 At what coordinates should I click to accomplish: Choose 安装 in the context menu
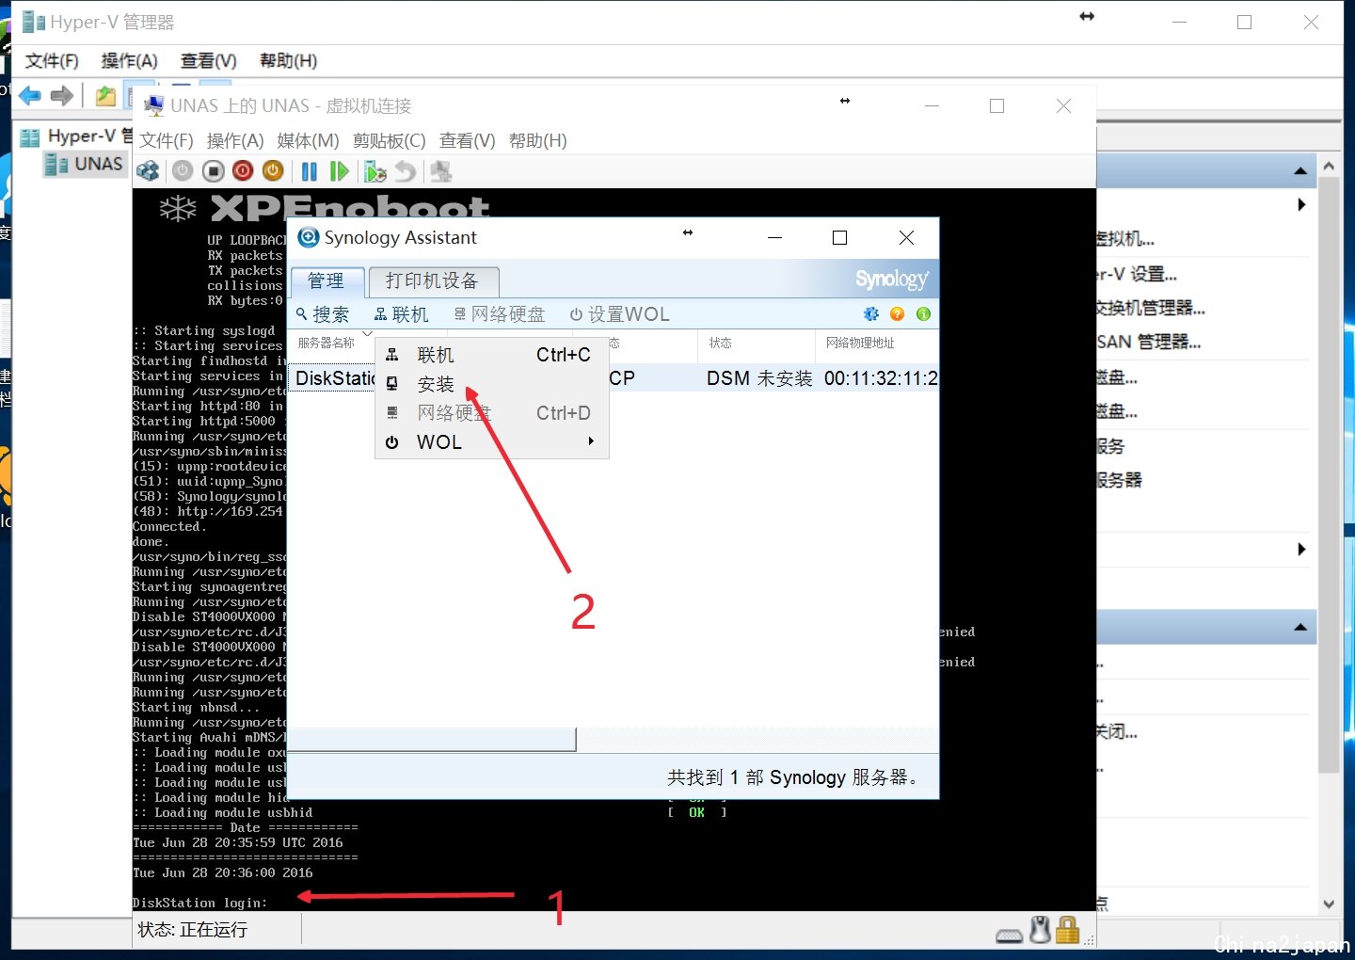tap(492, 384)
